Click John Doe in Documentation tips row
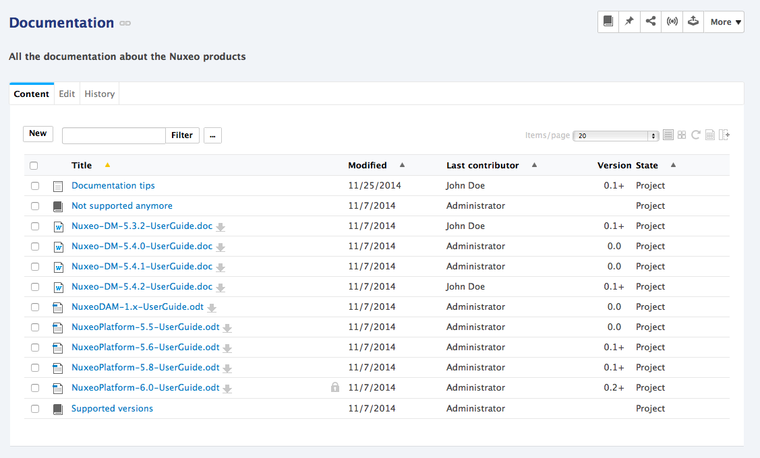760x458 pixels. 466,185
